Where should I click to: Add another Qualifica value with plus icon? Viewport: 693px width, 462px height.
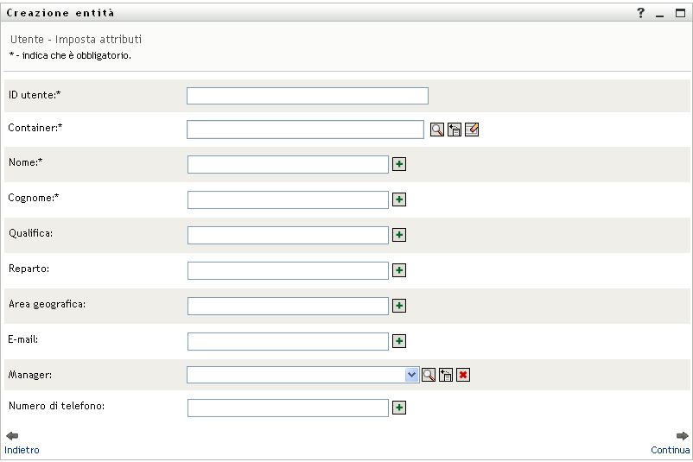(x=399, y=235)
